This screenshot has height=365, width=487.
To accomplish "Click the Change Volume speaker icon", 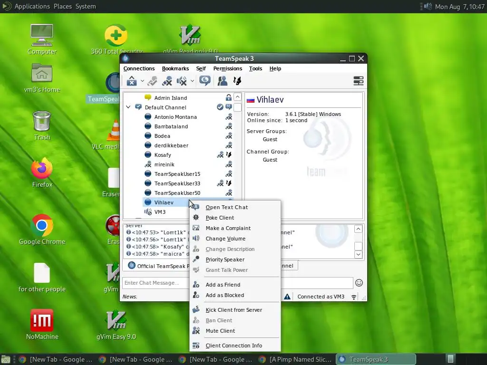I will pyautogui.click(x=196, y=239).
